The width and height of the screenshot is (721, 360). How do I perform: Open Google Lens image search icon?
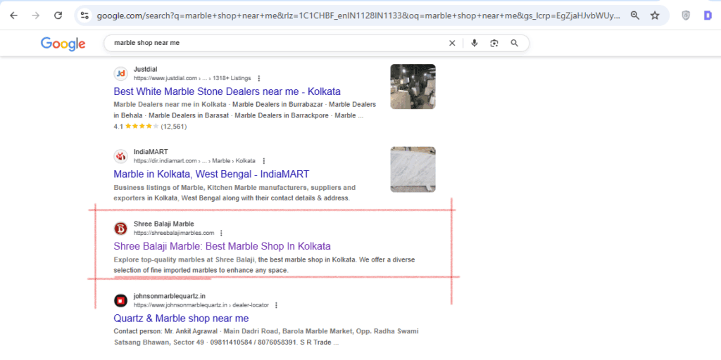point(494,43)
